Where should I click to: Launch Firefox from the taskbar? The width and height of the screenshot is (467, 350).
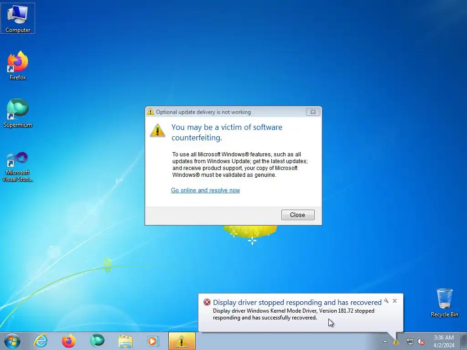pos(69,341)
